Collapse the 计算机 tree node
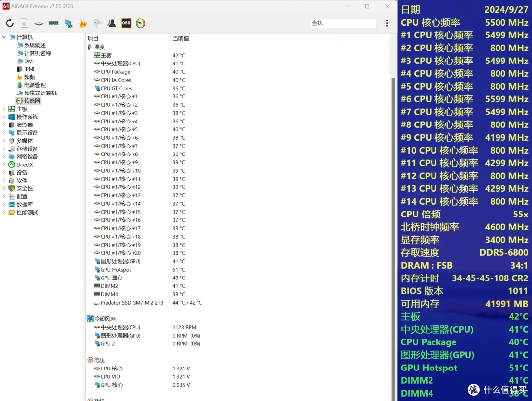This screenshot has height=401, width=532. click(x=4, y=37)
